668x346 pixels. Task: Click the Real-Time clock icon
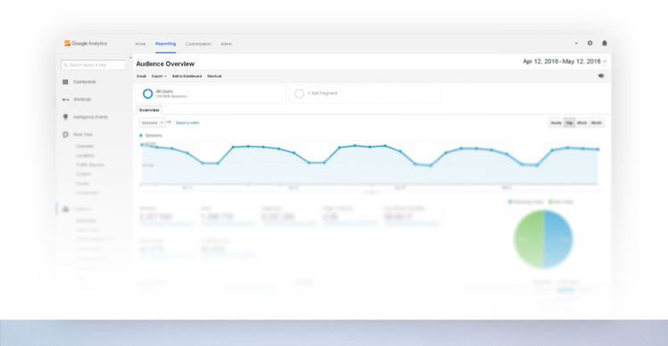65,135
